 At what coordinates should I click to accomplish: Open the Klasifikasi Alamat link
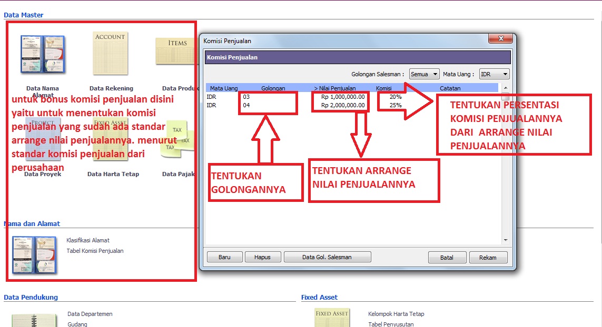(87, 240)
